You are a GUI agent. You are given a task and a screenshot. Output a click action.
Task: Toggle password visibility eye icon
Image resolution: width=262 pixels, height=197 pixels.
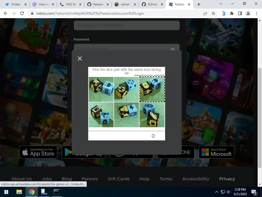click(x=173, y=49)
